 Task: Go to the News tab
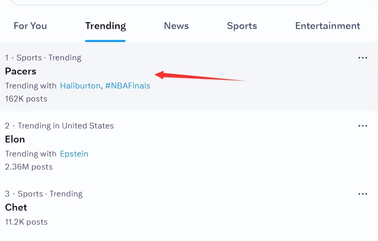176,26
